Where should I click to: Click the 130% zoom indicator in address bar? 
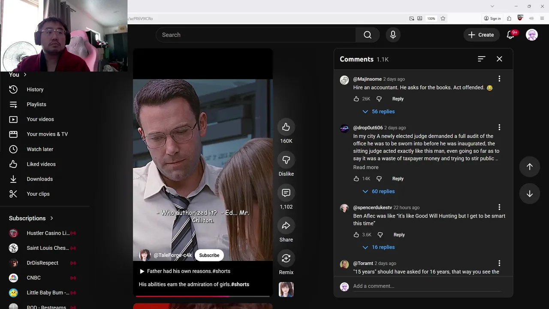(431, 18)
